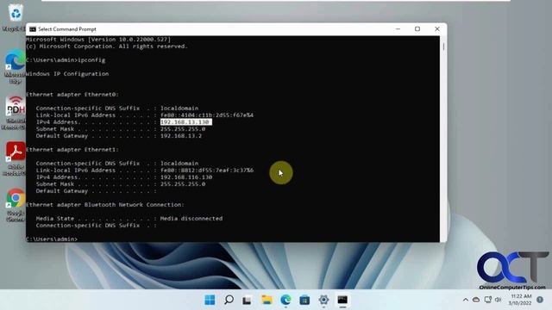Click the 'Ethernet adapter Ethernet0:' heading
The width and height of the screenshot is (552, 310).
click(x=72, y=95)
